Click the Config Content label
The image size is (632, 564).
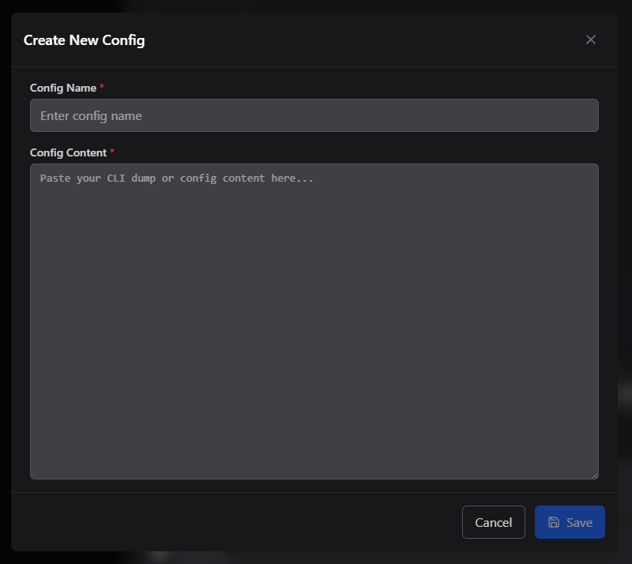tap(68, 152)
